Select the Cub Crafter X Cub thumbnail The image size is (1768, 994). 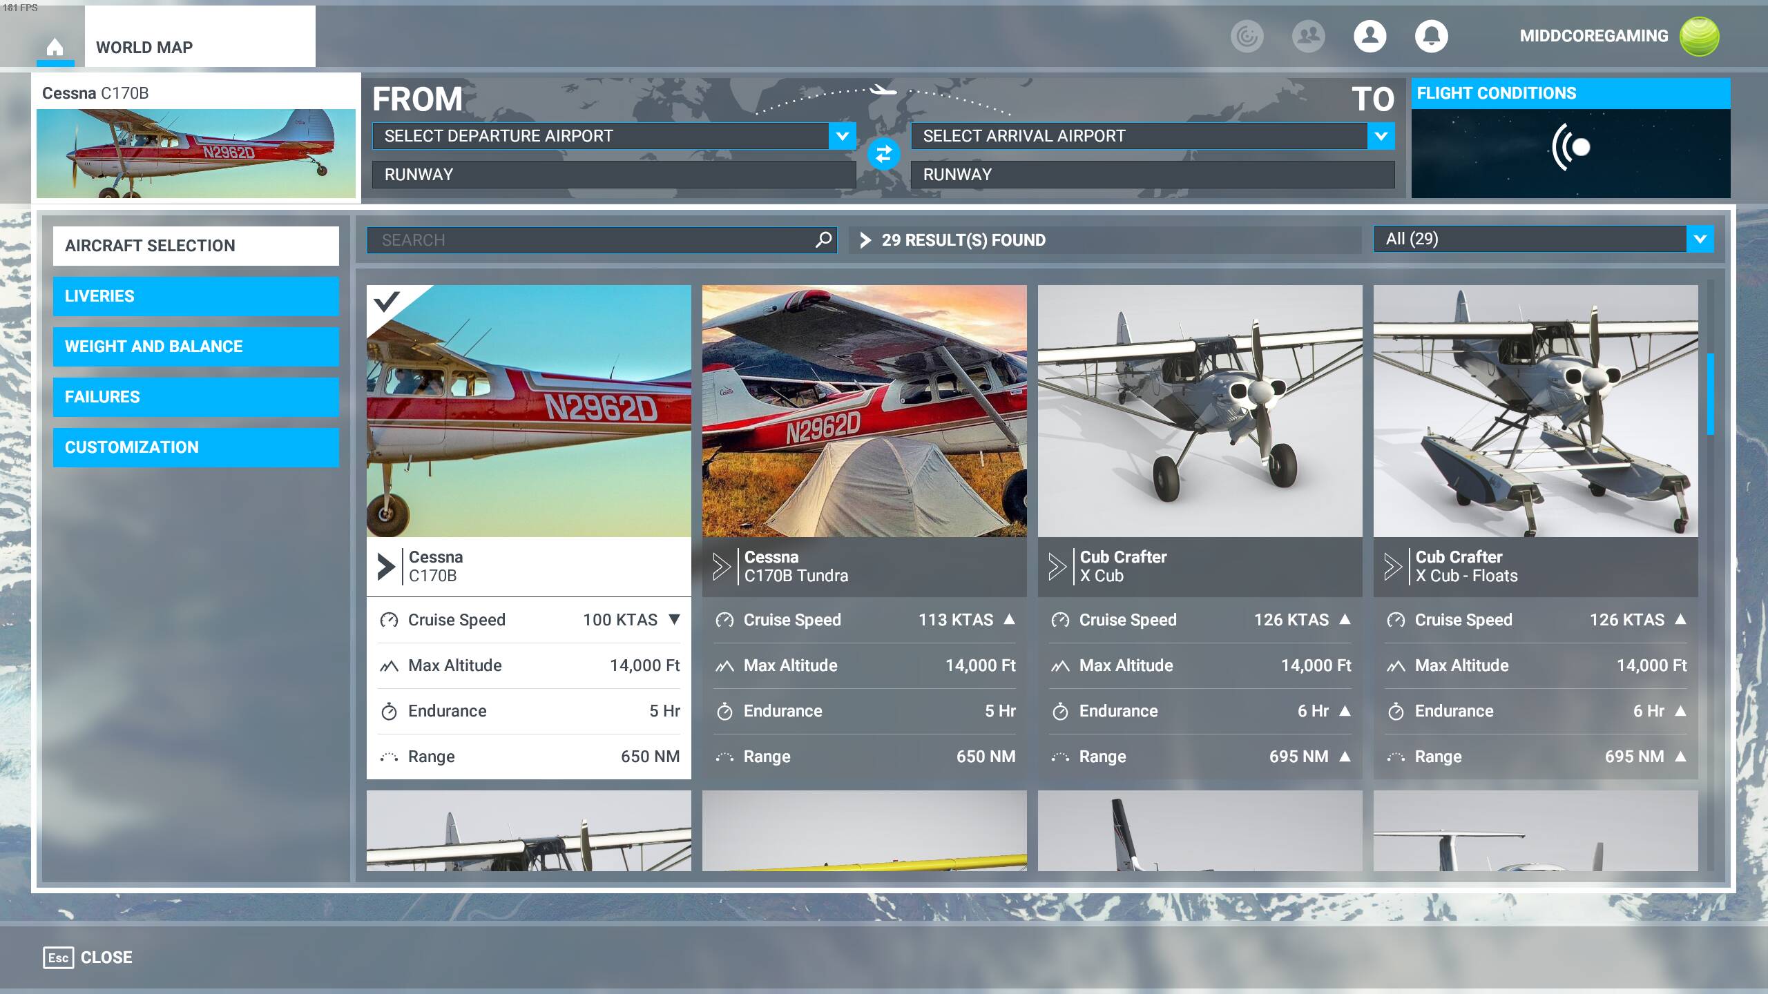point(1200,411)
